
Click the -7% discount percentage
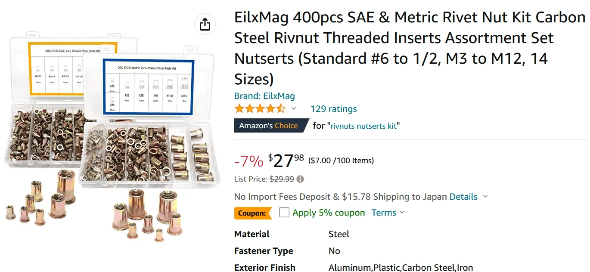tap(248, 161)
